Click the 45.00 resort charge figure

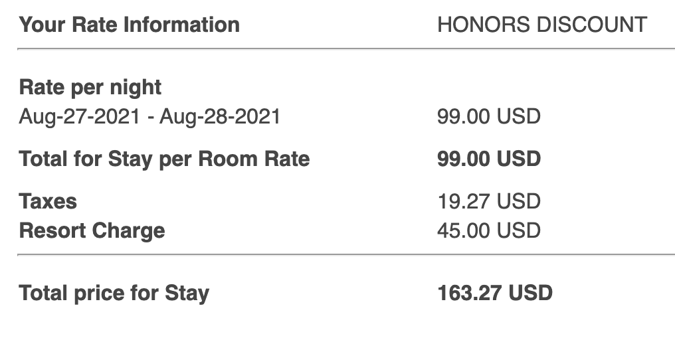(463, 230)
